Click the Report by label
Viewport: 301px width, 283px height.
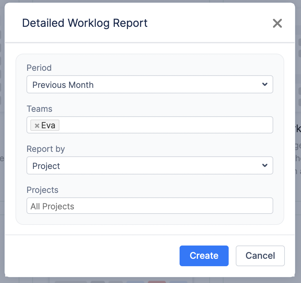tap(46, 149)
